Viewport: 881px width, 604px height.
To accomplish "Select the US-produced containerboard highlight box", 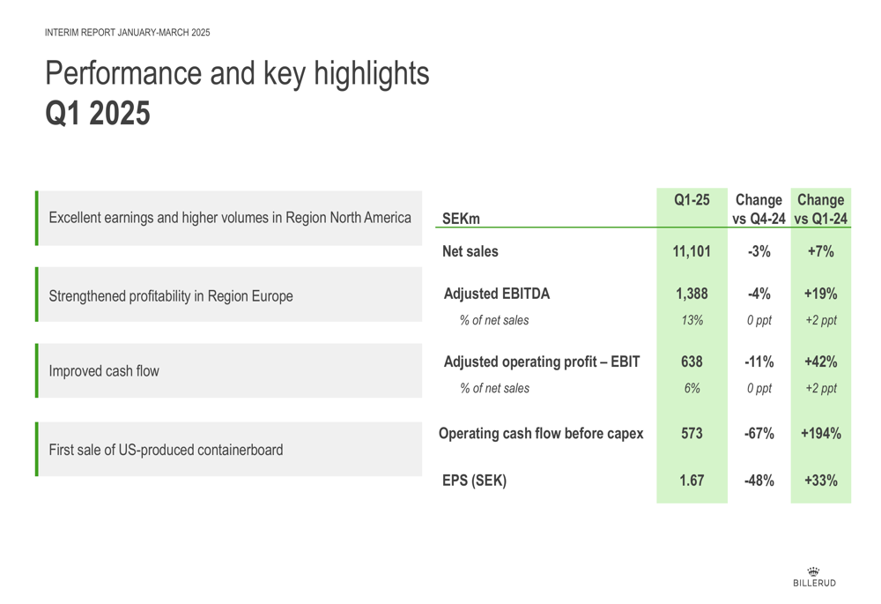I will [229, 450].
